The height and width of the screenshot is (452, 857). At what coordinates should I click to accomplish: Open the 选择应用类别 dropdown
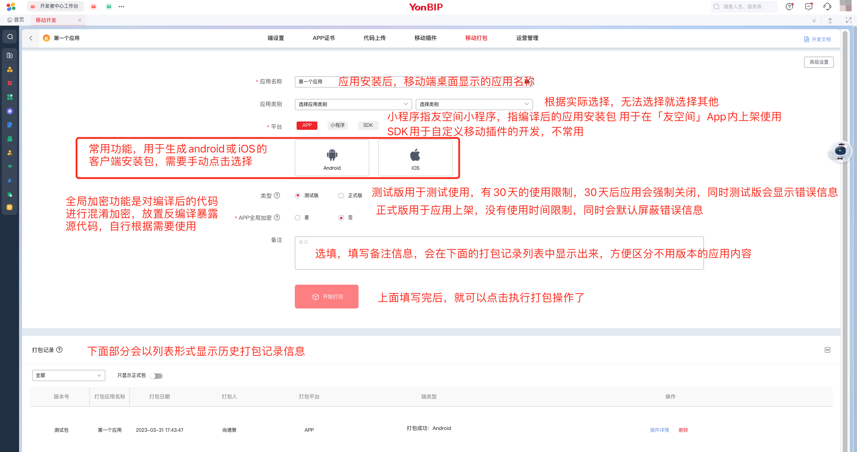pyautogui.click(x=353, y=104)
